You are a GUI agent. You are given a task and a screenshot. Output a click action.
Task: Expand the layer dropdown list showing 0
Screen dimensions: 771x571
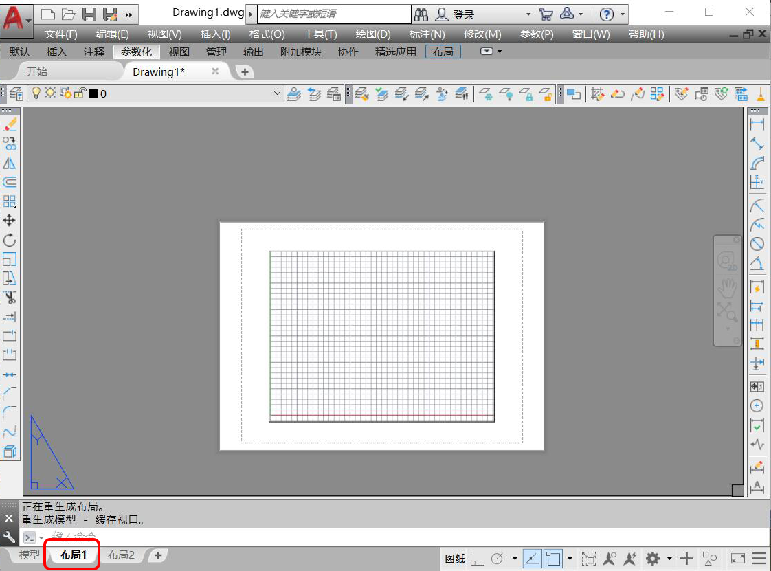pyautogui.click(x=277, y=93)
